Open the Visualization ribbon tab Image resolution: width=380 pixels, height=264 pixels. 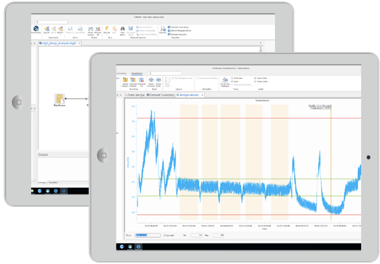[137, 73]
